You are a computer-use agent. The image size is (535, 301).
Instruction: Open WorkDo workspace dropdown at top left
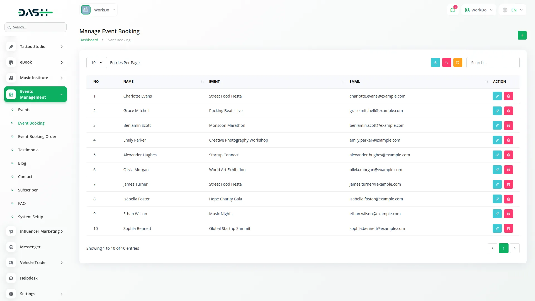click(x=99, y=10)
